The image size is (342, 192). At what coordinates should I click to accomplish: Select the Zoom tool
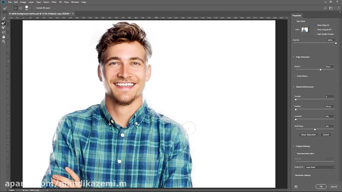(x=3, y=41)
